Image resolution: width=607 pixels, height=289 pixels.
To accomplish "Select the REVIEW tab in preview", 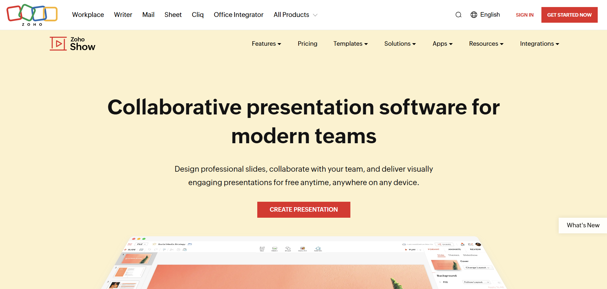I will (475, 249).
